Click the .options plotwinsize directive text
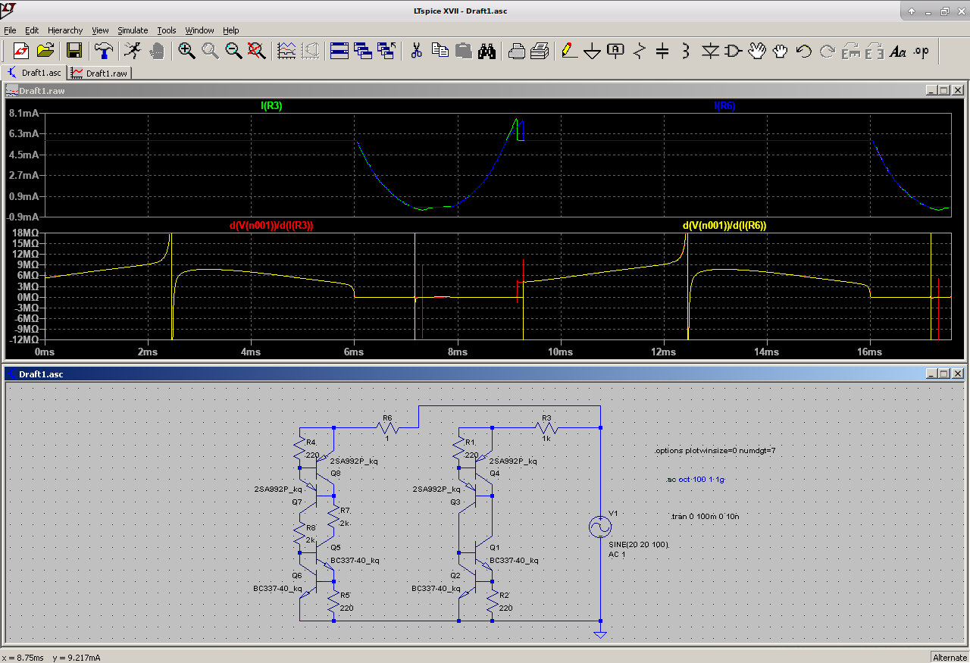Screen dimensions: 970x663 tap(715, 451)
